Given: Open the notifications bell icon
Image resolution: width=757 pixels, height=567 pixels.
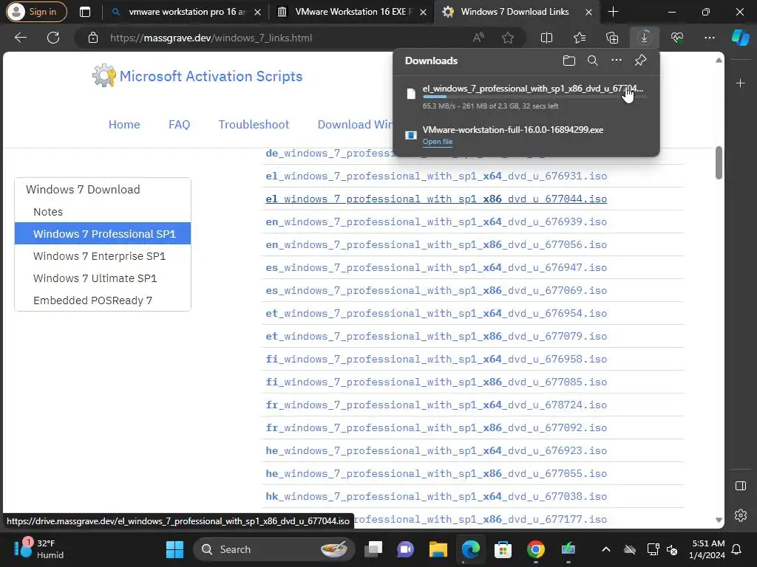Looking at the screenshot, I should click(x=737, y=549).
